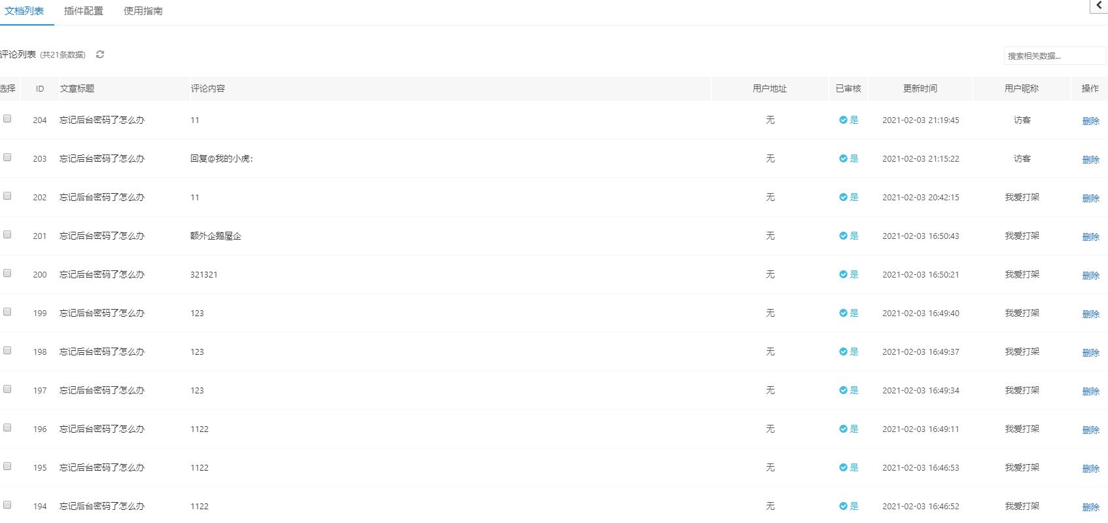
Task: Click the 更新时间 column header
Action: click(920, 88)
